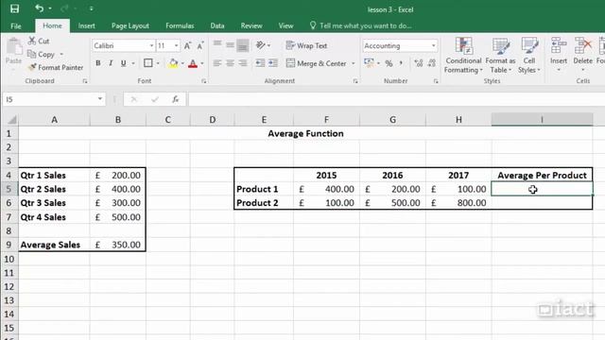Click the Accounting Number Format currency icon
605x340 pixels.
369,63
